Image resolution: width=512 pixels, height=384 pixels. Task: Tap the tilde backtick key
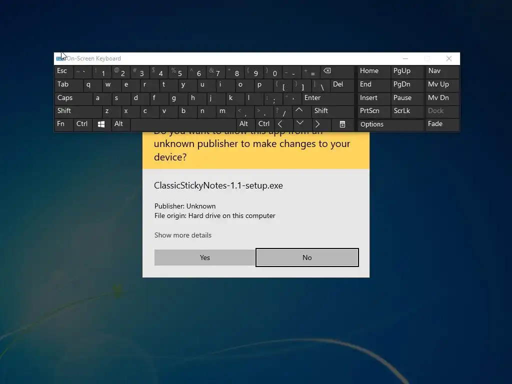83,71
